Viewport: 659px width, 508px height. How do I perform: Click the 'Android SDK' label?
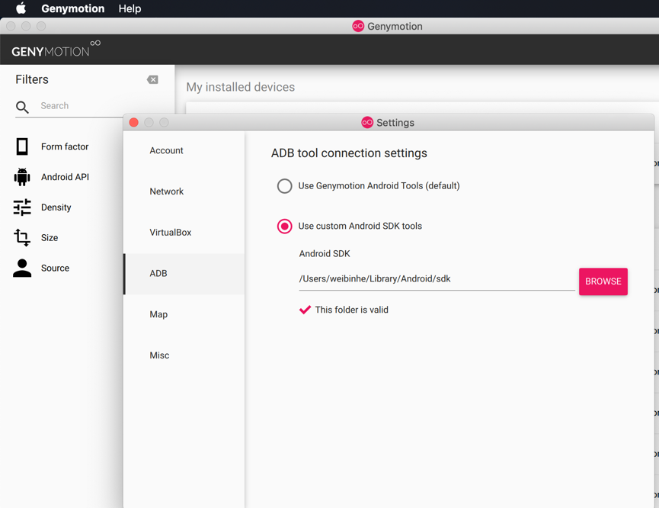click(325, 253)
